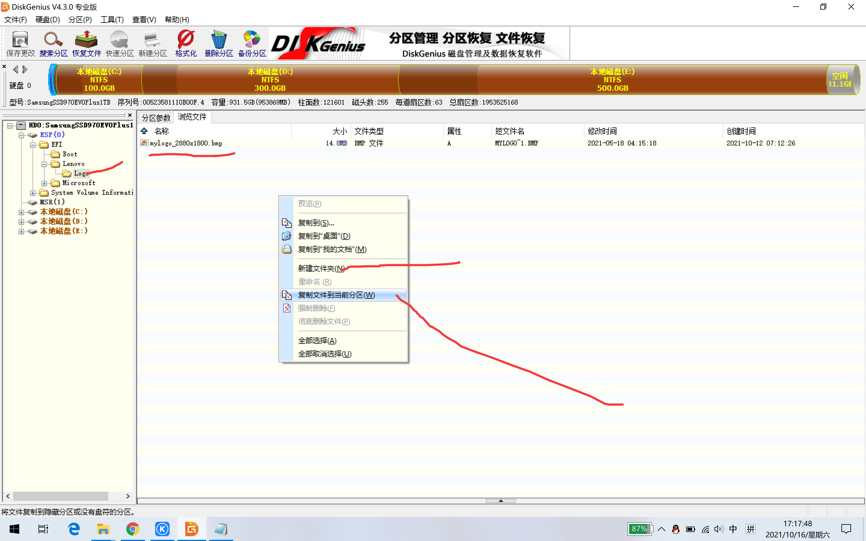Choose 复制文件到当前分区(W) in context menu
The width and height of the screenshot is (866, 541).
pos(343,295)
